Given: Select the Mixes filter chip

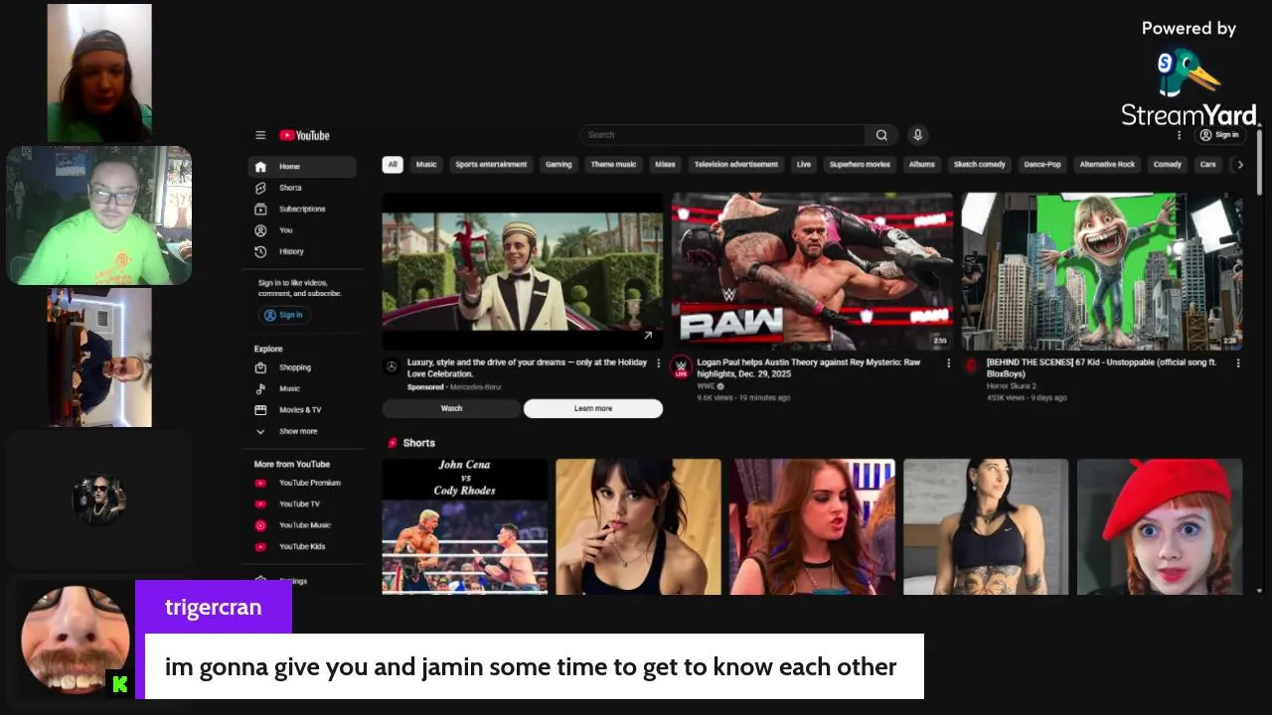Looking at the screenshot, I should pos(665,165).
